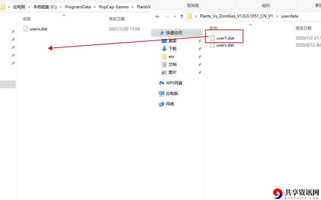
Task: Go forward with the forward arrow
Action: (x=167, y=16)
